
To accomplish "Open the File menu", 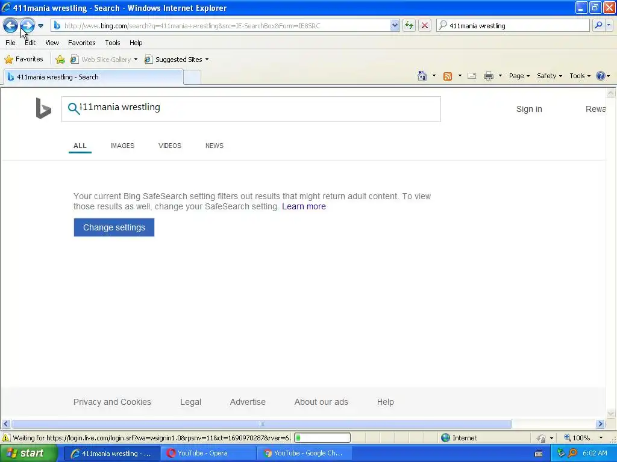I will coord(10,43).
